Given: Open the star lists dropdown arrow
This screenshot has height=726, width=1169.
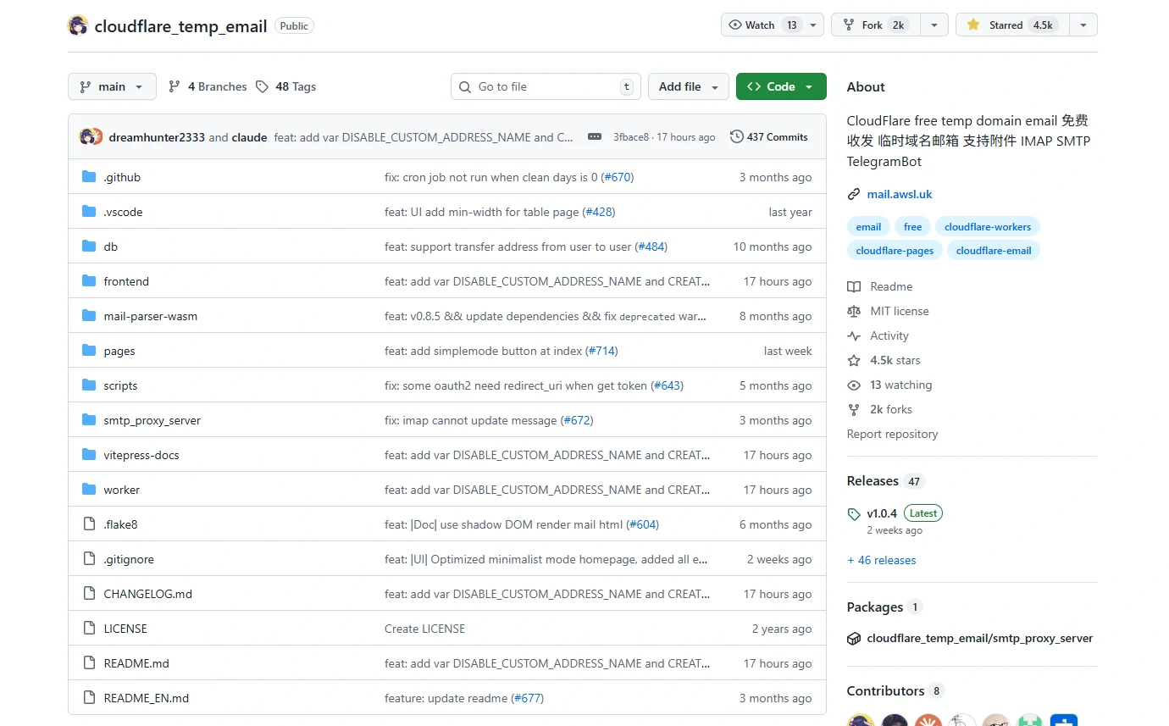Looking at the screenshot, I should 1083,25.
